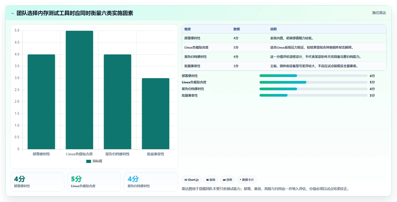Click the Chart.js tag chip
Image resolution: width=397 pixels, height=202 pixels.
[x=192, y=180]
